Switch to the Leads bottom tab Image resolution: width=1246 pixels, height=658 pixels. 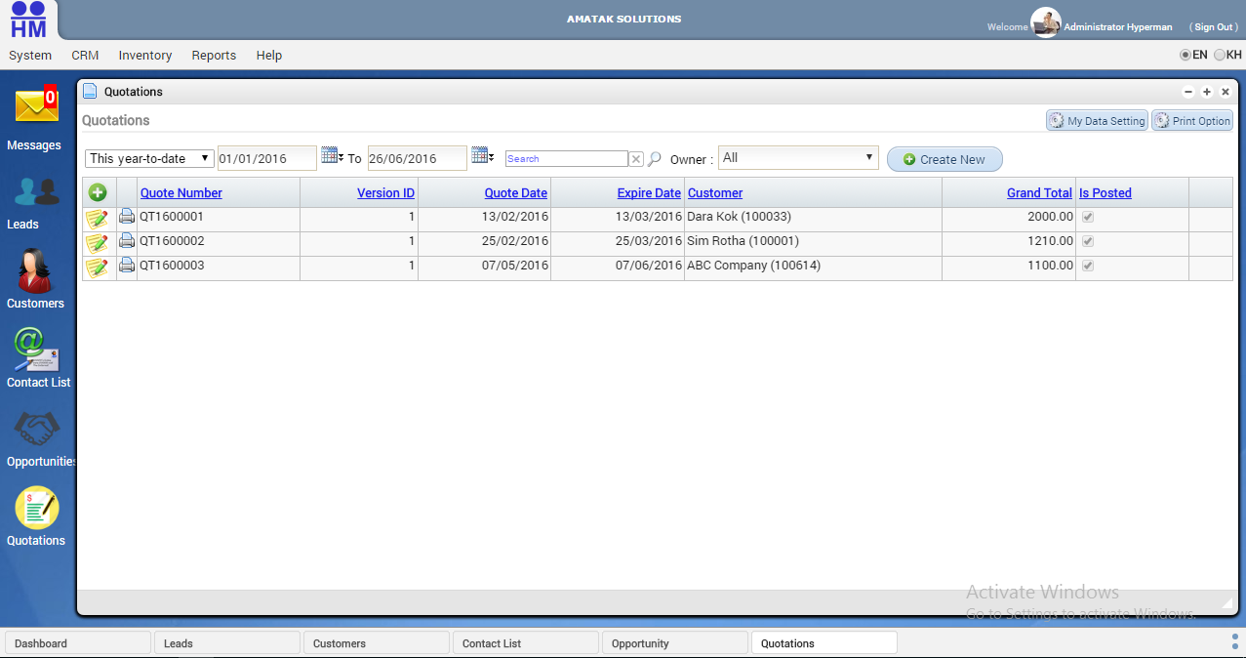tap(227, 643)
